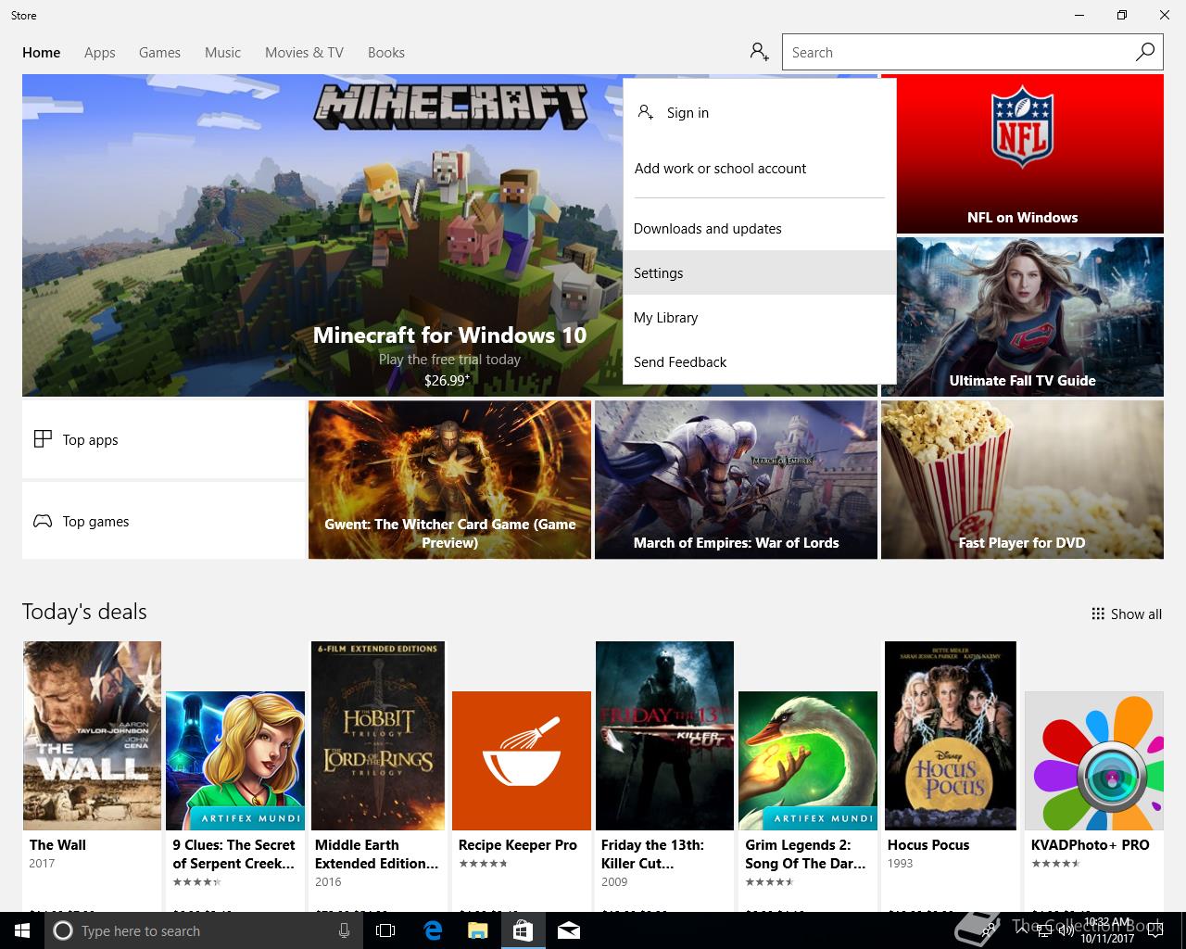Click the Sign in person icon
The width and height of the screenshot is (1186, 949).
click(646, 112)
